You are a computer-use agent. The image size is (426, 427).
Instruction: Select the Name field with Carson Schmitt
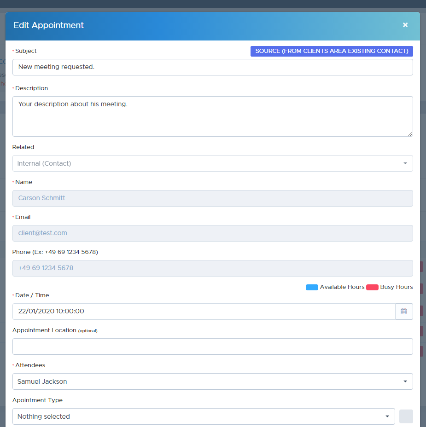point(212,198)
